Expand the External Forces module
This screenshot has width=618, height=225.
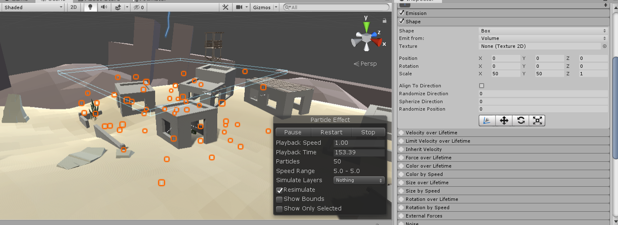click(x=504, y=216)
